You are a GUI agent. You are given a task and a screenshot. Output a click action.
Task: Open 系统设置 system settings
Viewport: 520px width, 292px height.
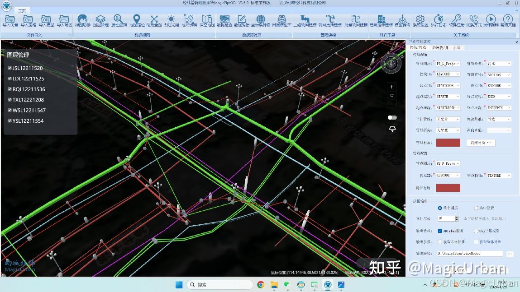420,20
